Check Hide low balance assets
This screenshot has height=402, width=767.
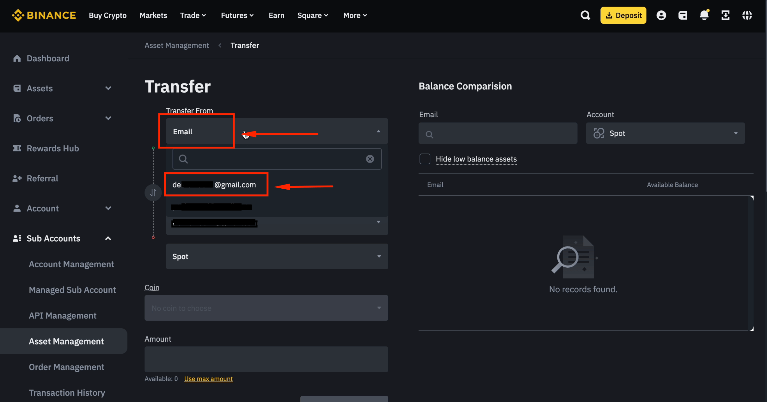pos(425,159)
